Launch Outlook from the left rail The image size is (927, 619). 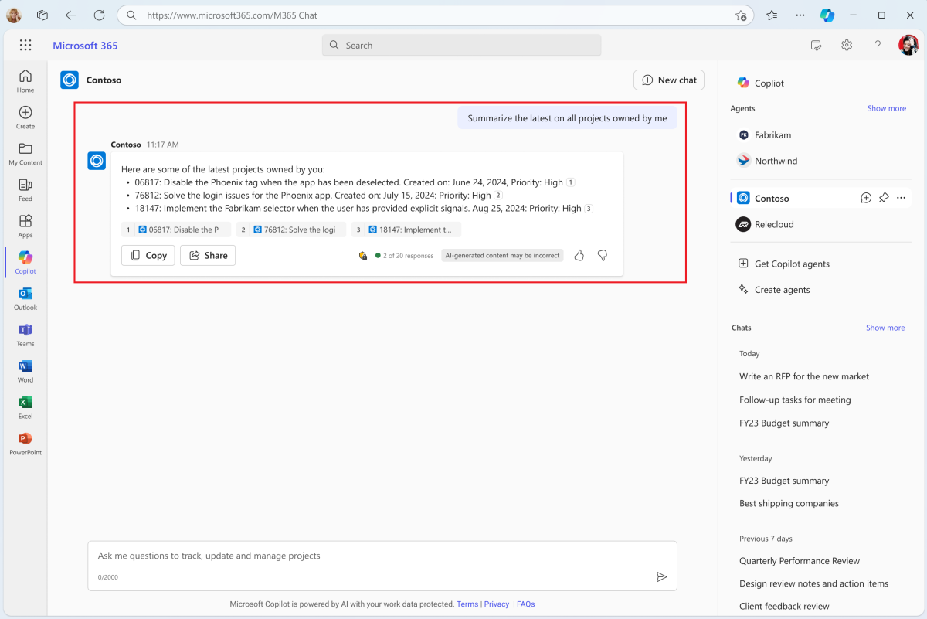(25, 298)
